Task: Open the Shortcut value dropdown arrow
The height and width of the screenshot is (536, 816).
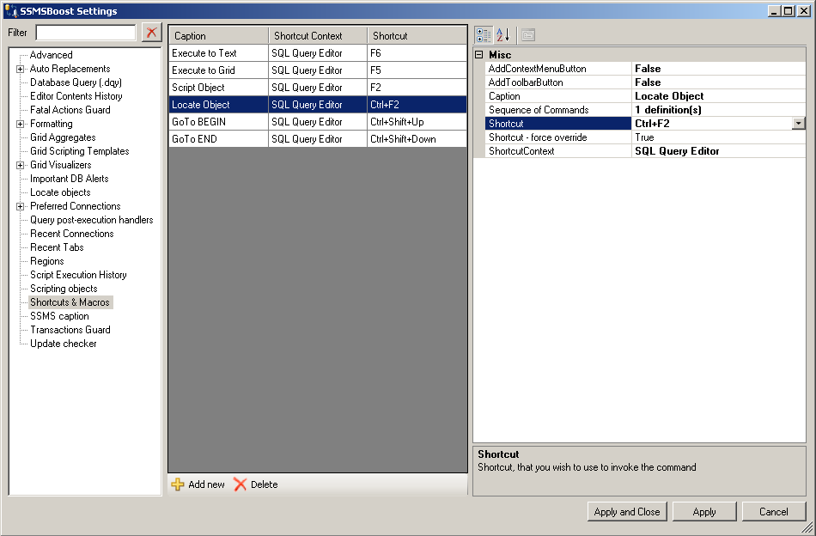Action: (x=798, y=124)
